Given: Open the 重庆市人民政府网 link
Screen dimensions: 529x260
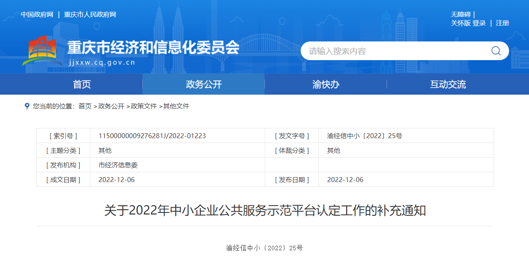Looking at the screenshot, I should click(90, 15).
